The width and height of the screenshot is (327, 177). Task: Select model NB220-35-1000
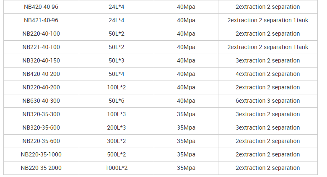click(x=41, y=154)
